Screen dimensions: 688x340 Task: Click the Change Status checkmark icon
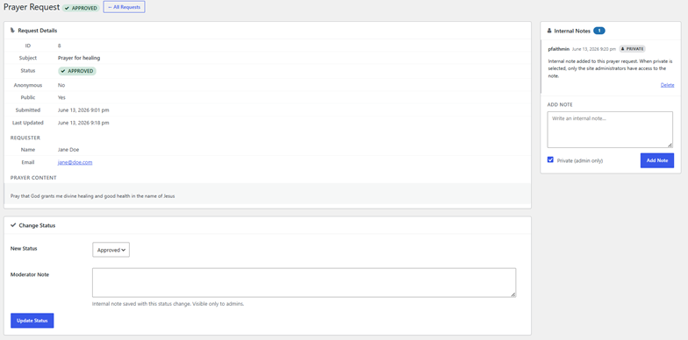pyautogui.click(x=13, y=225)
